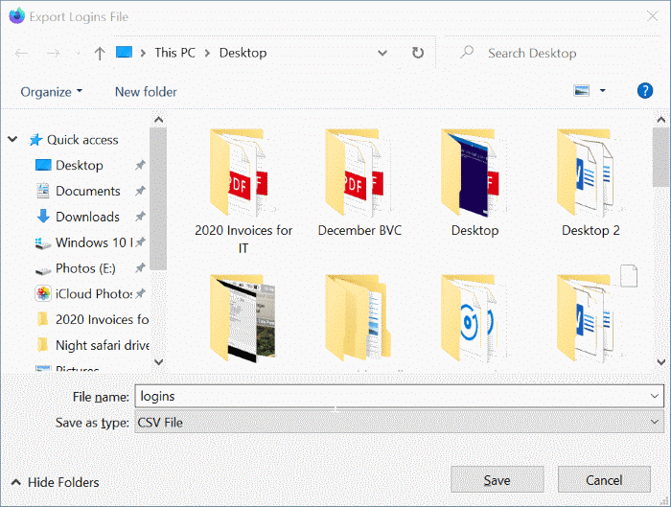This screenshot has height=507, width=671.
Task: Open the recent locations dropdown arrow
Action: click(78, 54)
